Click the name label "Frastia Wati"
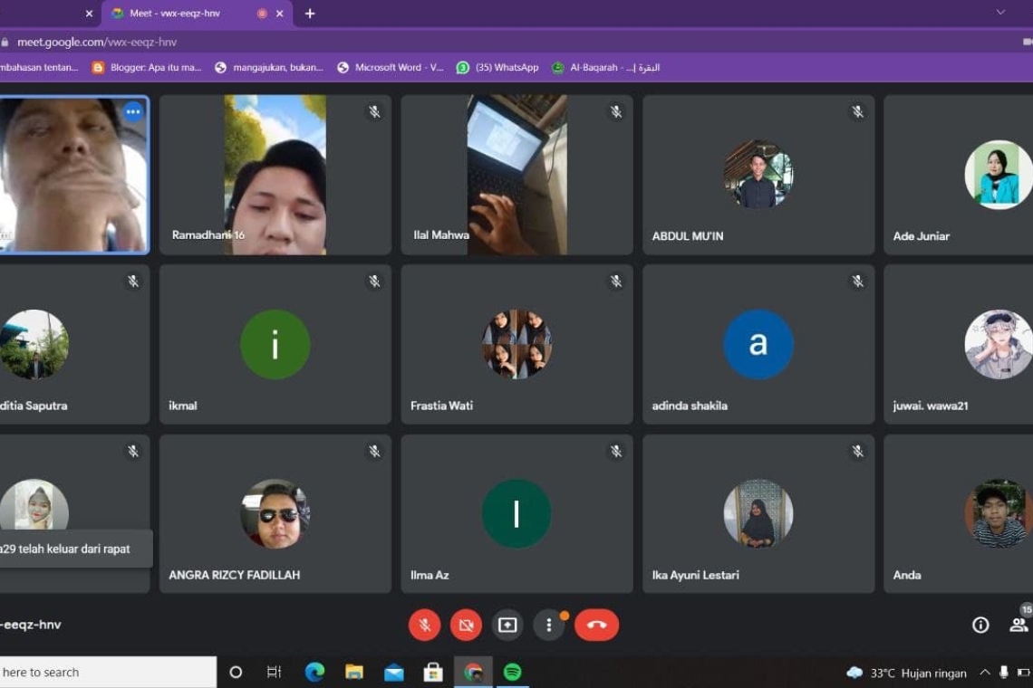 click(x=441, y=406)
